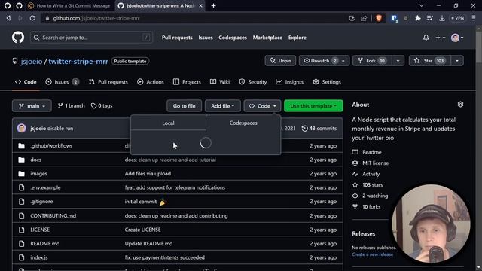482x271 pixels.
Task: Open the browser hamburger menu
Action: pyautogui.click(x=474, y=18)
